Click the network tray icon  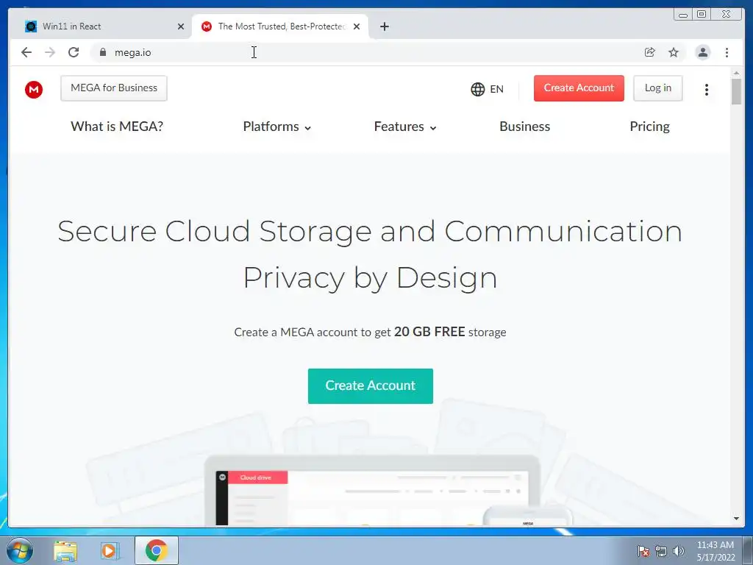coord(661,551)
